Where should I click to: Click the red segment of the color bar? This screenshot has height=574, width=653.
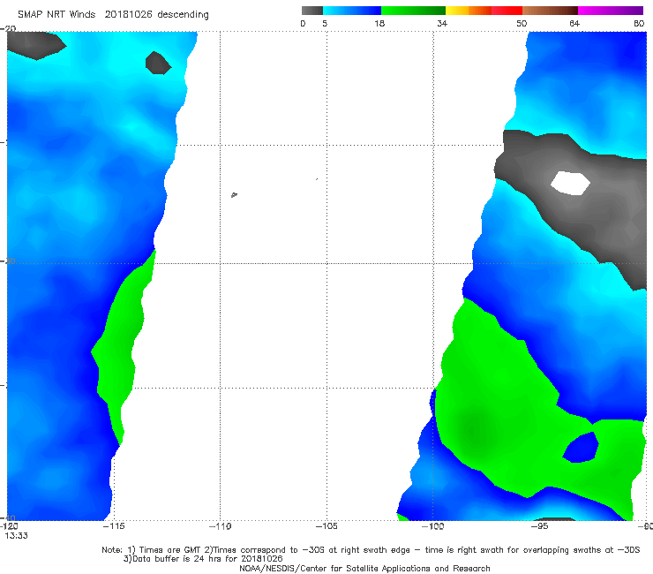[x=507, y=11]
